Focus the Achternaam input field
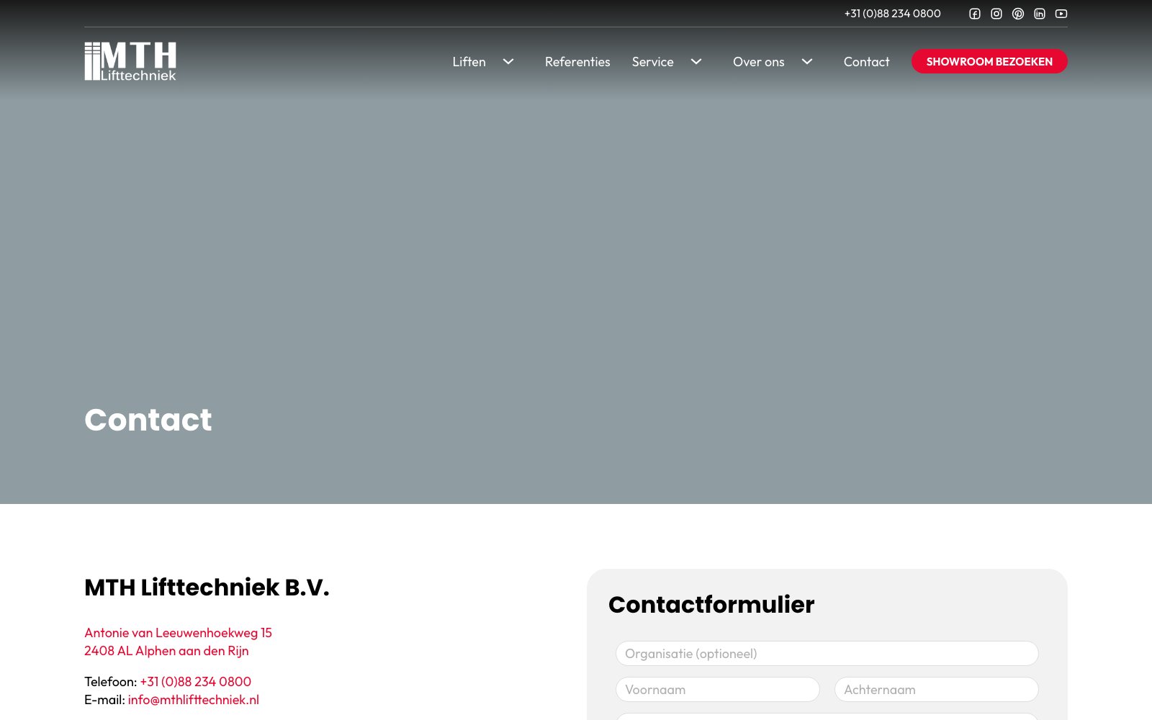This screenshot has width=1152, height=720. pyautogui.click(x=937, y=690)
